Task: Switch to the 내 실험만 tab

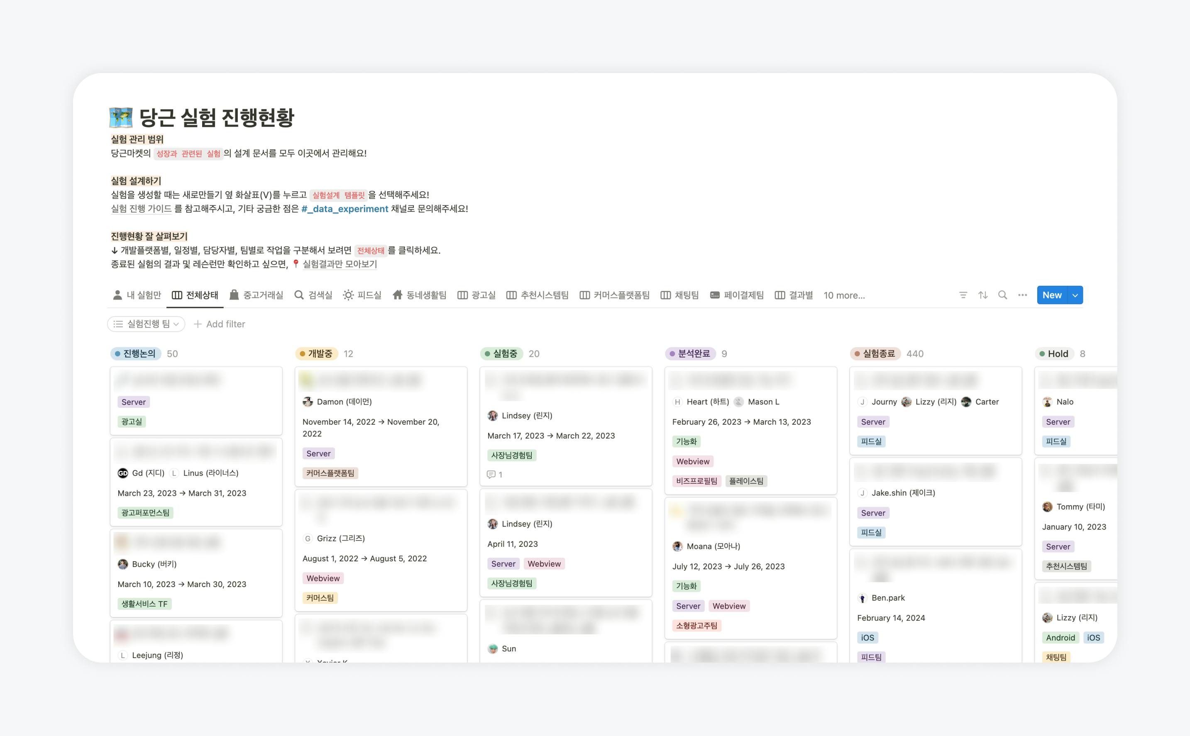Action: coord(137,295)
